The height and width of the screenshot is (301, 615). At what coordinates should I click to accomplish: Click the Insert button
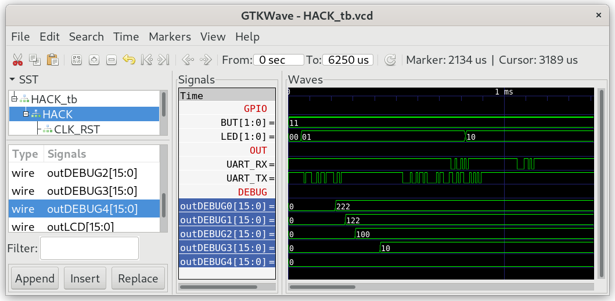(85, 278)
